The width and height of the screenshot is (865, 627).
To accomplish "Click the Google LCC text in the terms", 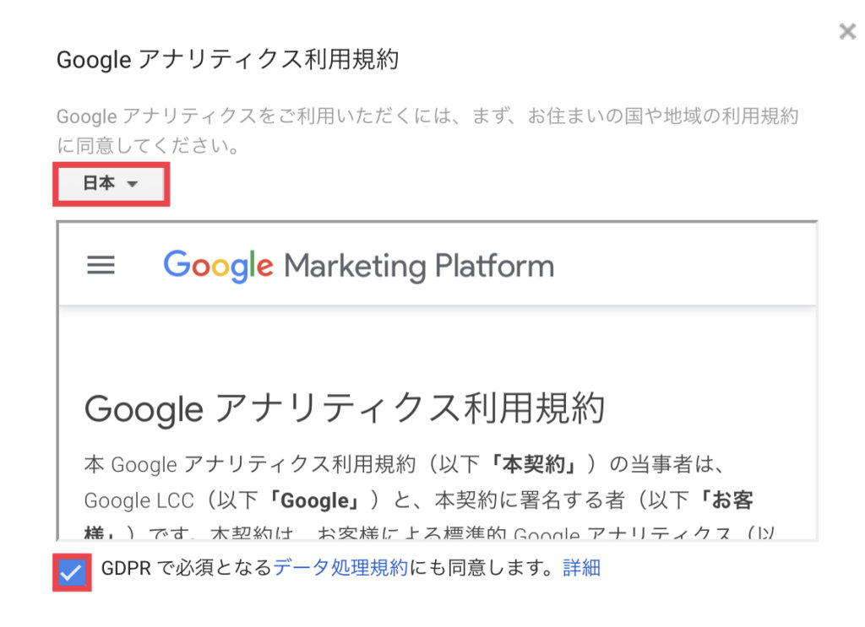I will [139, 500].
